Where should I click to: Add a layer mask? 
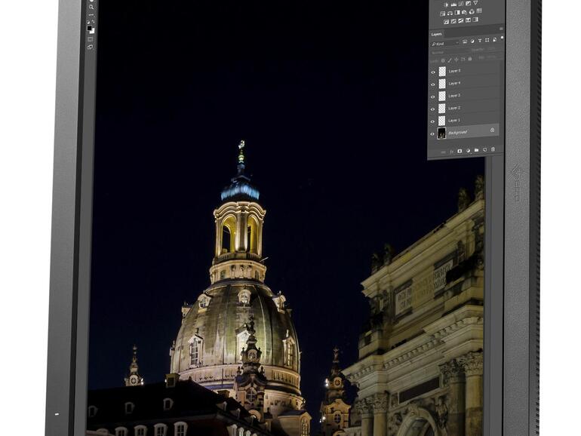460,150
